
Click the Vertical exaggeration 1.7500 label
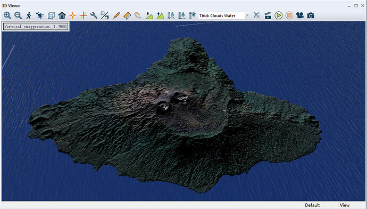(36, 27)
